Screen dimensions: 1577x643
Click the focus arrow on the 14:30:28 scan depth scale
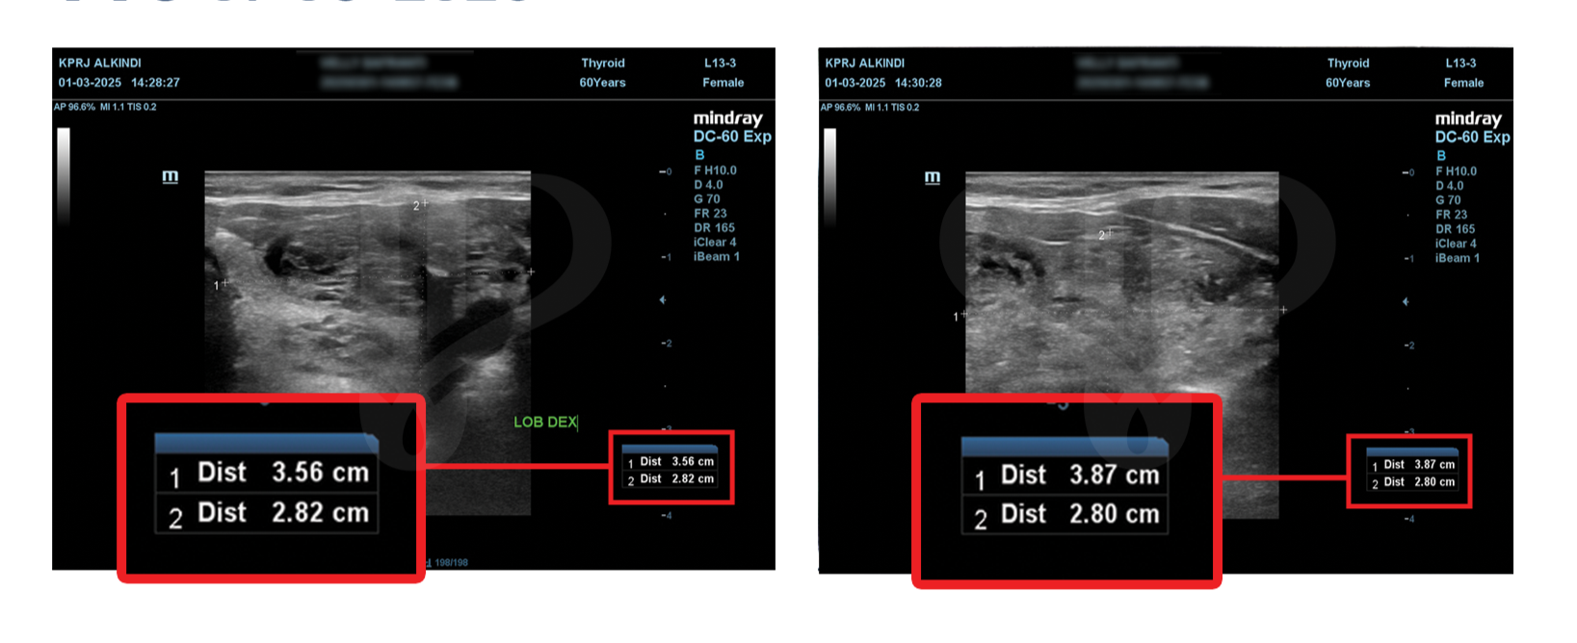[x=1406, y=302]
